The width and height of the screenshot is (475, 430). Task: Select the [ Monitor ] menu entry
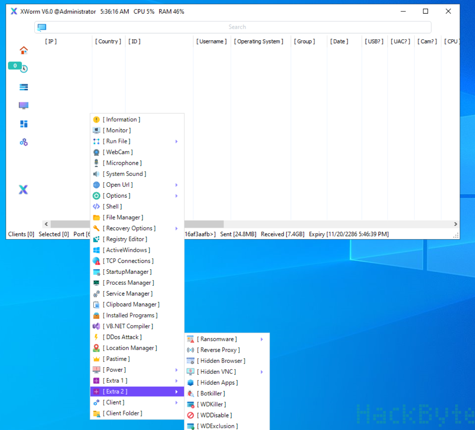(137, 131)
